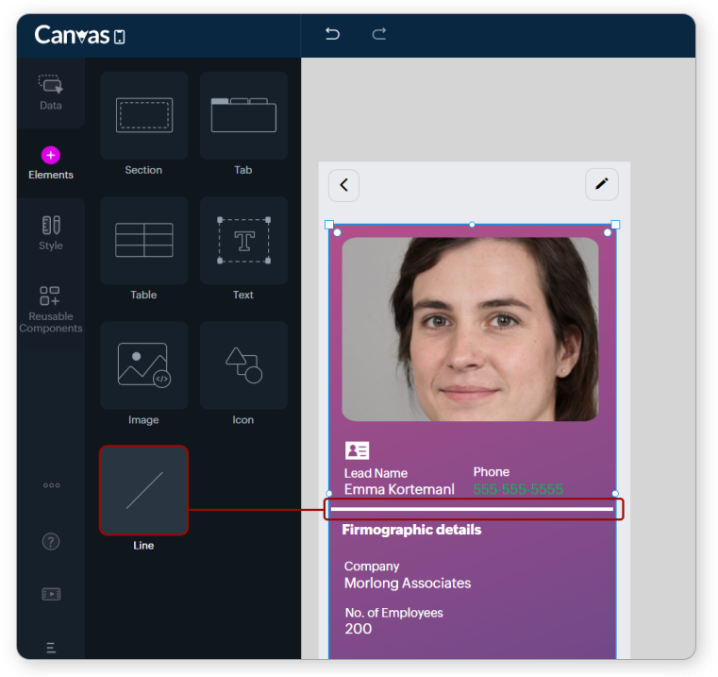Select the white horizontal line element
This screenshot has width=718, height=677.
click(472, 509)
